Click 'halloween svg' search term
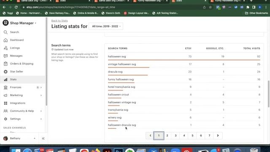270x152 pixels. pyautogui.click(x=117, y=57)
